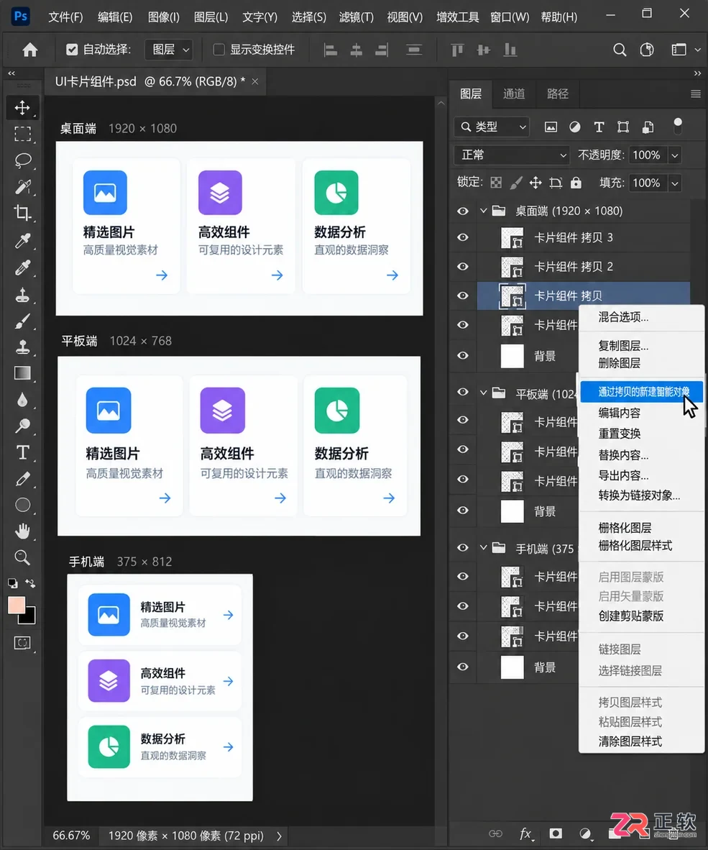
Task: Click the background color swatch
Action: pyautogui.click(x=29, y=618)
